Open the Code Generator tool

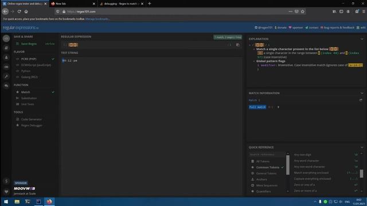tap(31, 120)
